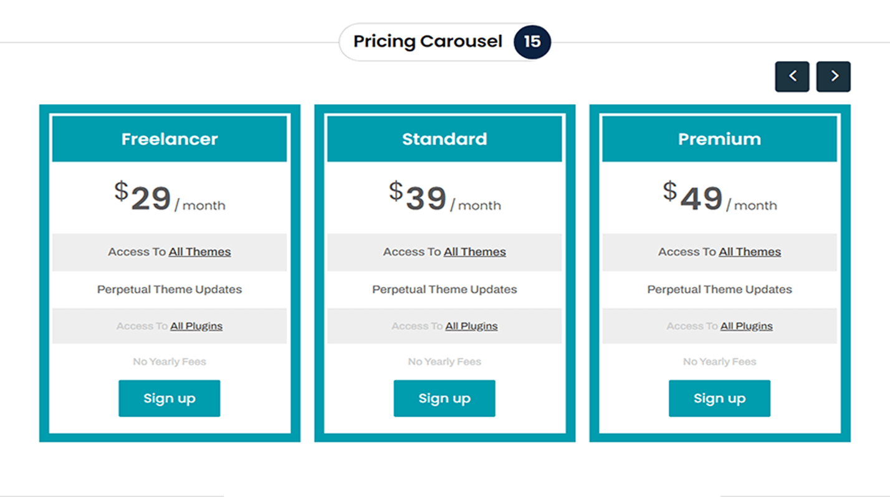Sign up for the Freelancer plan

(170, 398)
